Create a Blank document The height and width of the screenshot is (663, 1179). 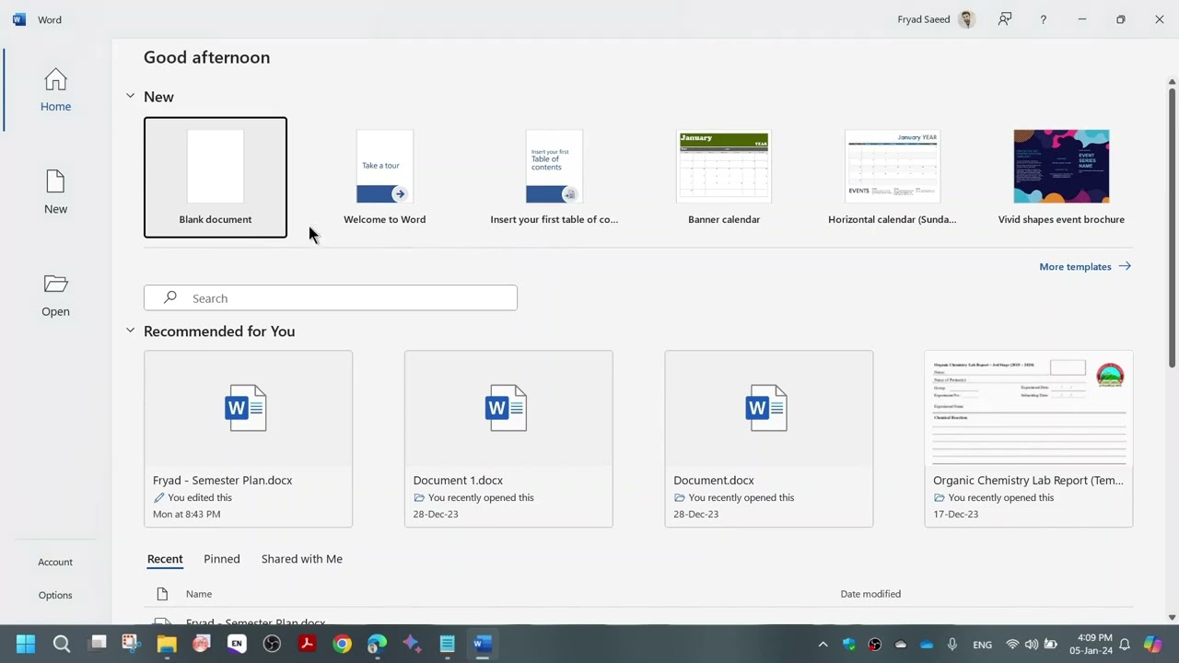pos(216,177)
